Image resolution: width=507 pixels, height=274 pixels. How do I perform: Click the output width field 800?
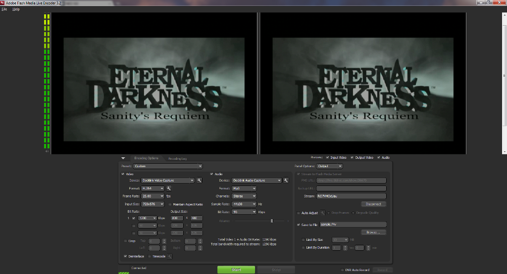(177, 218)
